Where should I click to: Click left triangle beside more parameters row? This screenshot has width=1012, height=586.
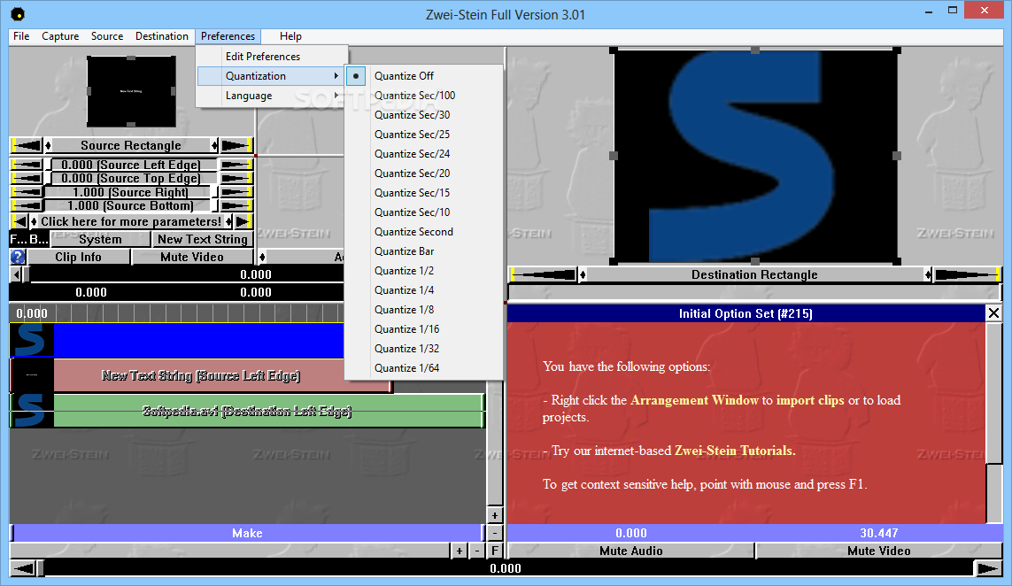click(x=20, y=221)
